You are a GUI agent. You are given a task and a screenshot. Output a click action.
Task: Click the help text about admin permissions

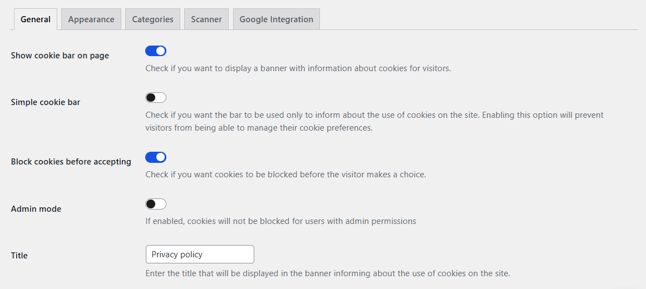(x=280, y=221)
